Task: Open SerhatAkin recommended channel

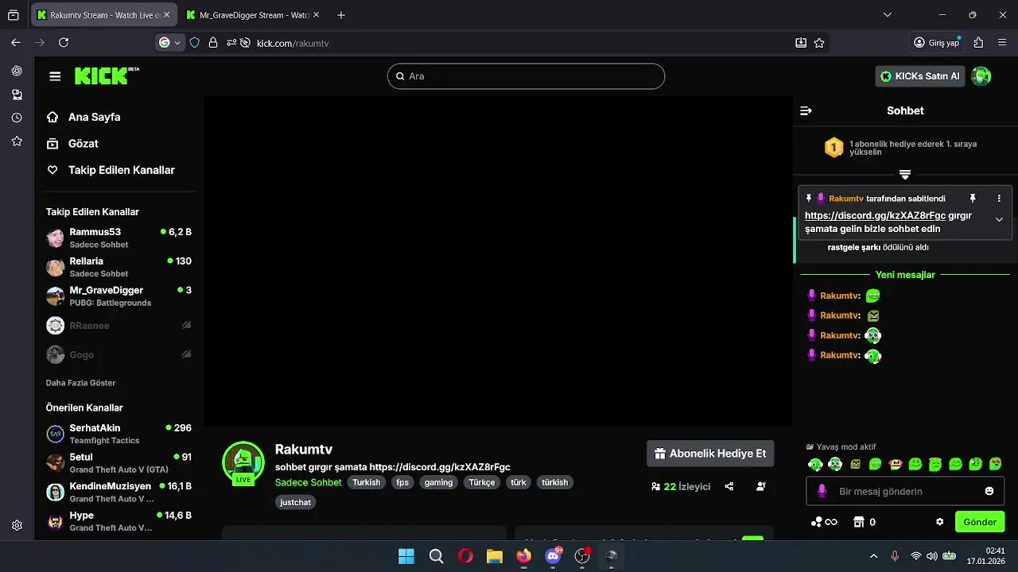Action: (x=119, y=434)
